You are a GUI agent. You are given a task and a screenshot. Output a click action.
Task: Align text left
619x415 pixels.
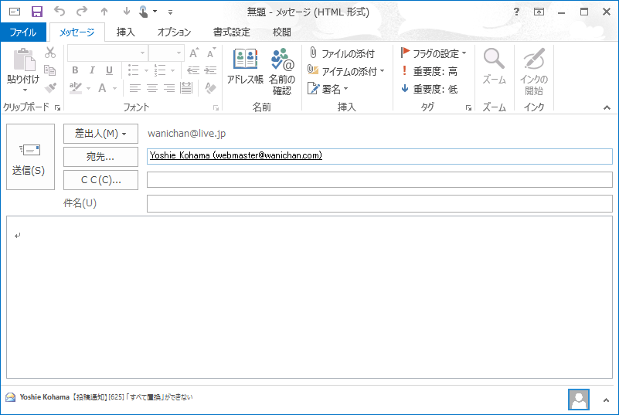tap(135, 87)
